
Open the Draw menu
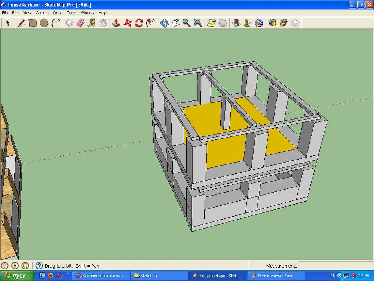tap(58, 13)
